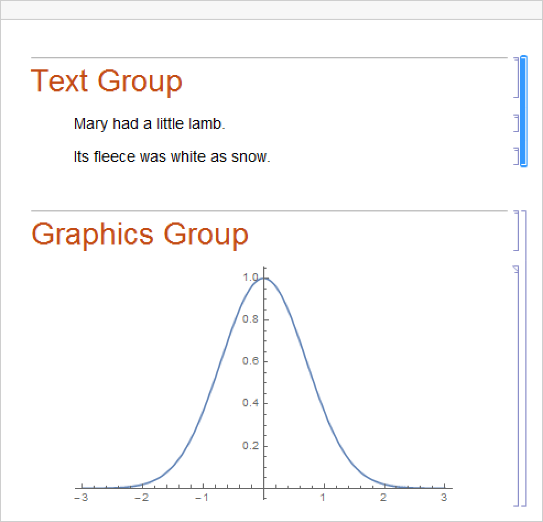Click the 2 tick label on horizontal axis
The image size is (543, 522).
coord(383,498)
